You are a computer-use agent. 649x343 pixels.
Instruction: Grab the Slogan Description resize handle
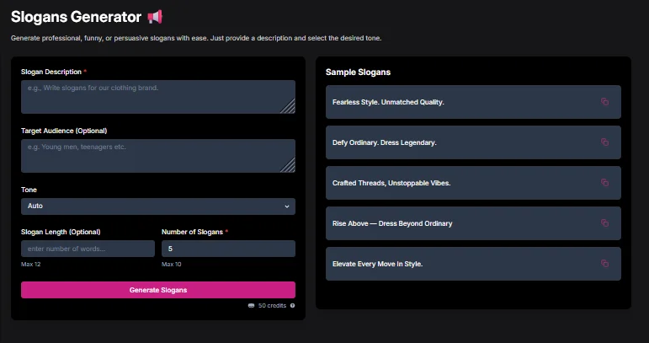pyautogui.click(x=288, y=106)
